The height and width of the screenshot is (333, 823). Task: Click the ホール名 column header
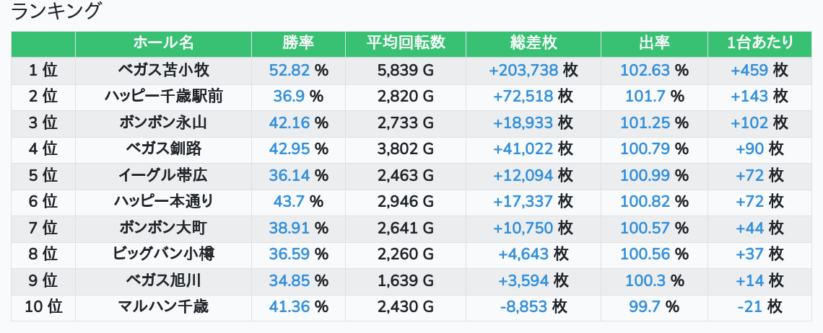pyautogui.click(x=163, y=44)
